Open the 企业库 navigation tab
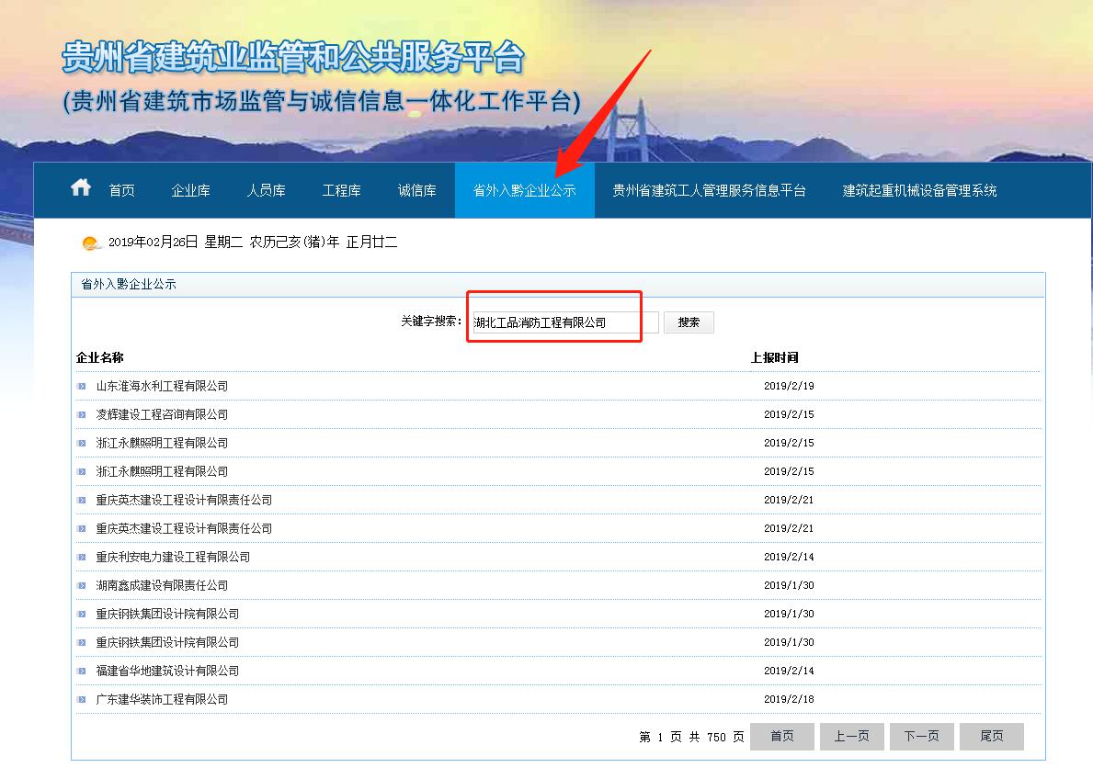Image resolution: width=1093 pixels, height=779 pixels. 190,190
